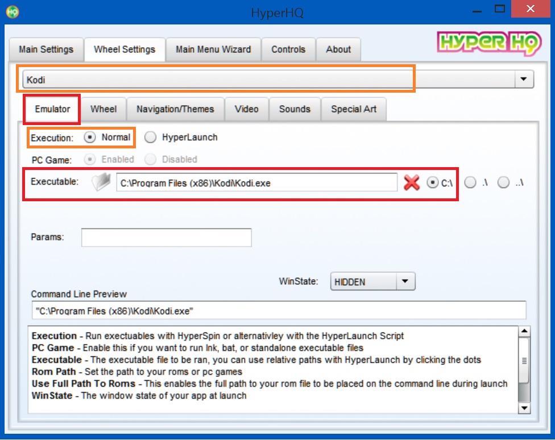Image resolution: width=555 pixels, height=440 pixels.
Task: Go to the Controls tab
Action: point(288,49)
